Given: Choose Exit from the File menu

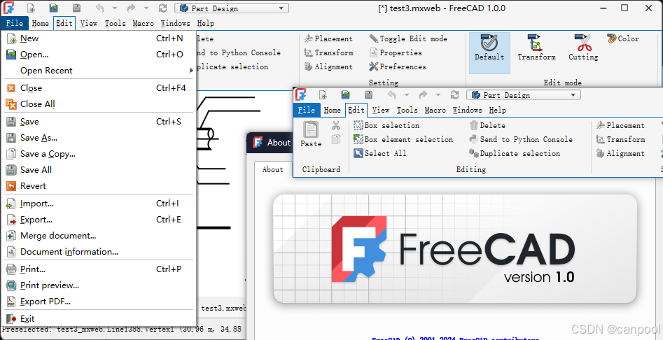Looking at the screenshot, I should pyautogui.click(x=99, y=319).
